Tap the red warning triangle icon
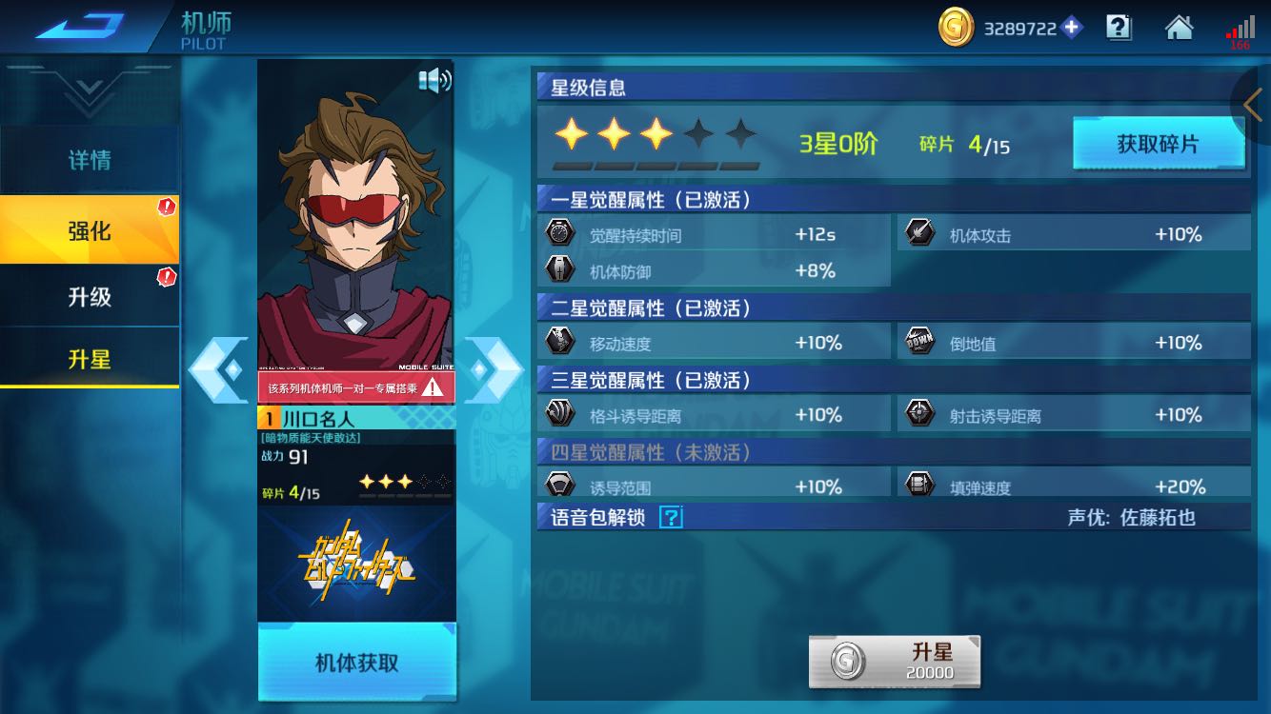The width and height of the screenshot is (1271, 714). pos(433,387)
